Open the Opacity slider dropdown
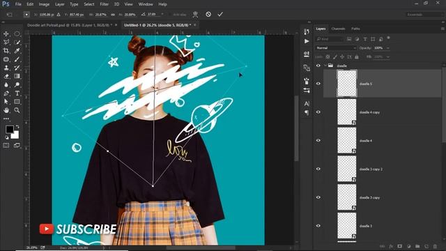Image resolution: width=446 pixels, height=251 pixels. [388, 48]
